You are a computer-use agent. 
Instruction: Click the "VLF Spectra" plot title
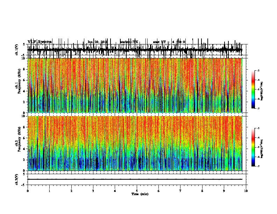tap(40, 42)
